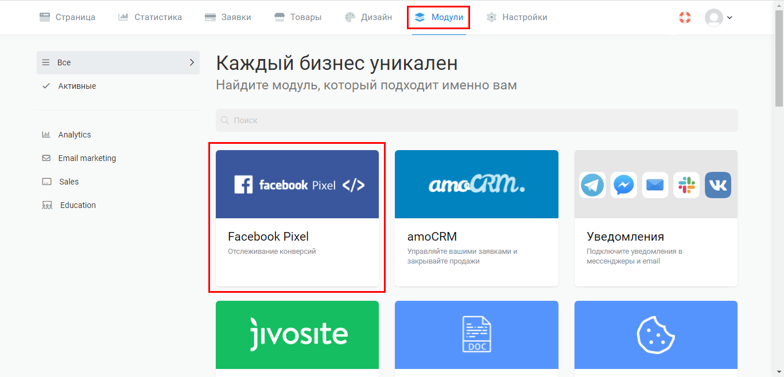Filter modules by Sales

click(x=69, y=182)
